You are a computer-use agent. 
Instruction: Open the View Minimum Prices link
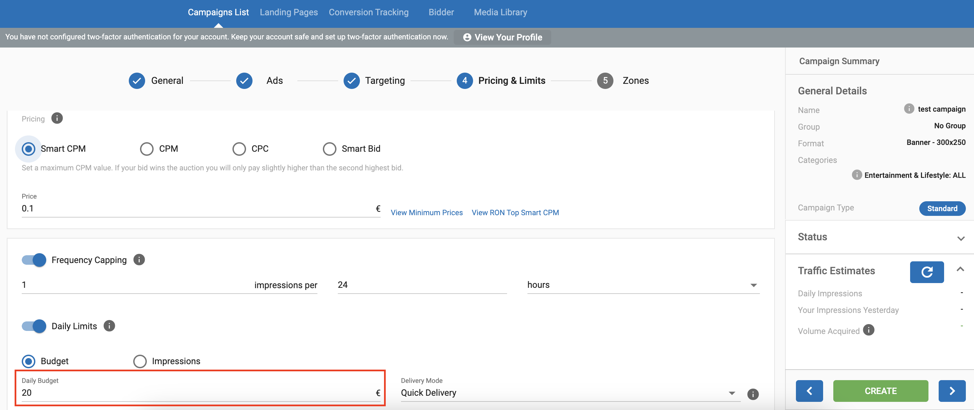pyautogui.click(x=427, y=212)
